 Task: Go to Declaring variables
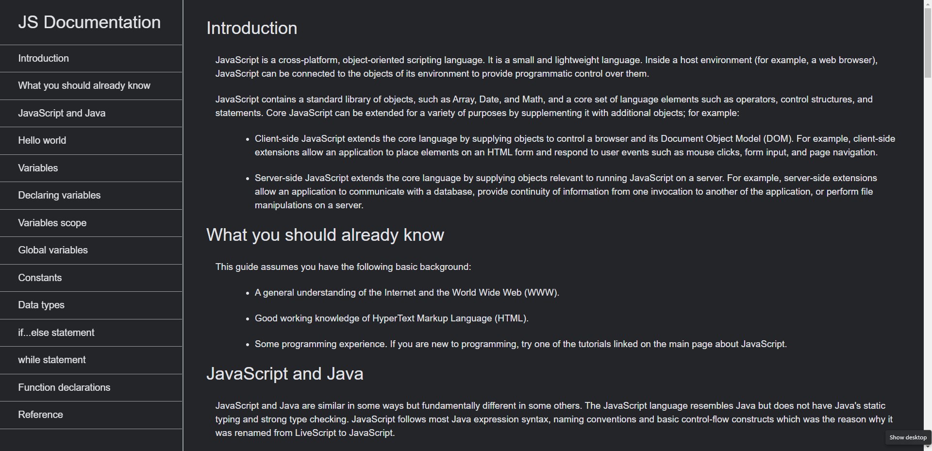pos(59,195)
